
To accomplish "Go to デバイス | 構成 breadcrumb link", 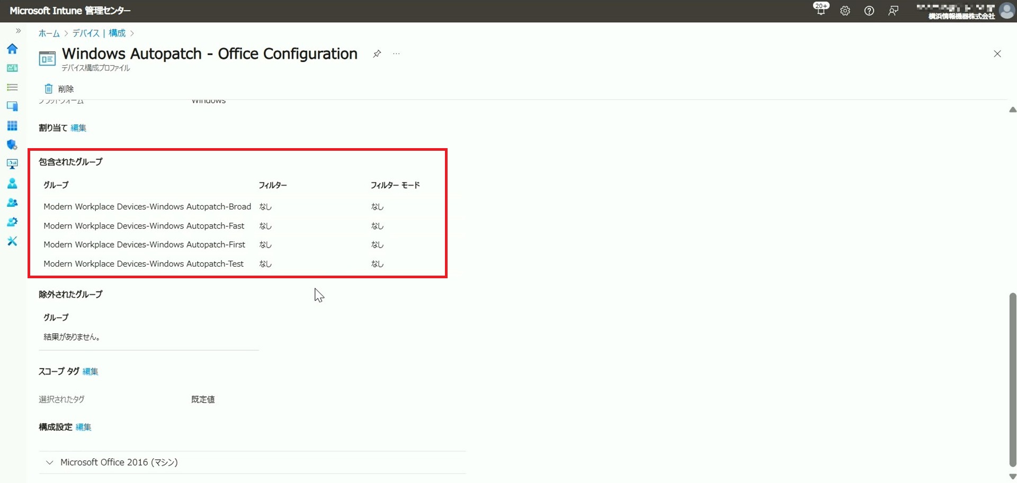I will pyautogui.click(x=99, y=33).
